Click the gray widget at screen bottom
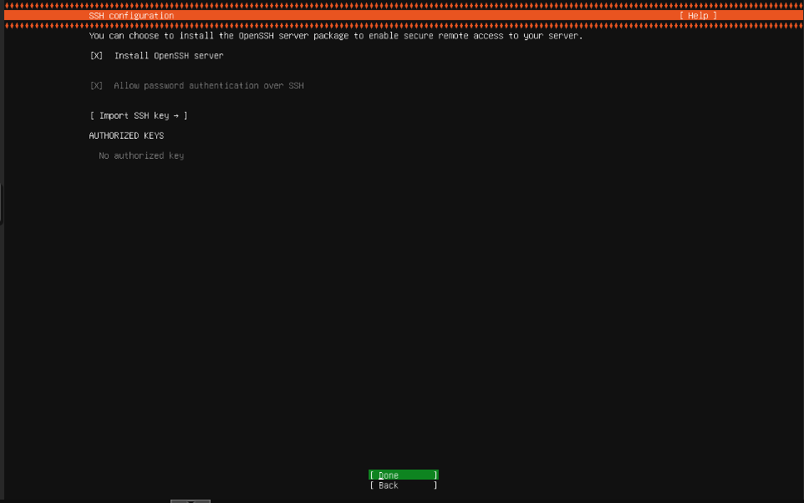This screenshot has height=503, width=804. click(190, 500)
